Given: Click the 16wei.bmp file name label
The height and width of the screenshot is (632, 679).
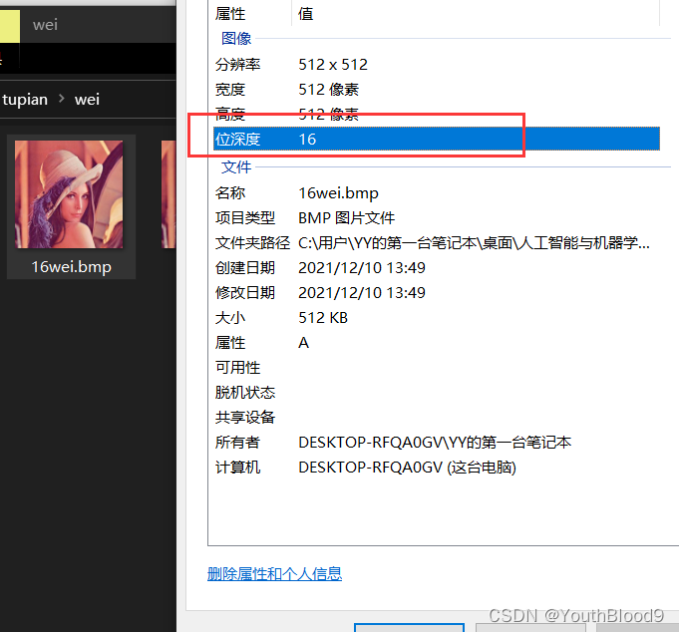Looking at the screenshot, I should click(72, 266).
